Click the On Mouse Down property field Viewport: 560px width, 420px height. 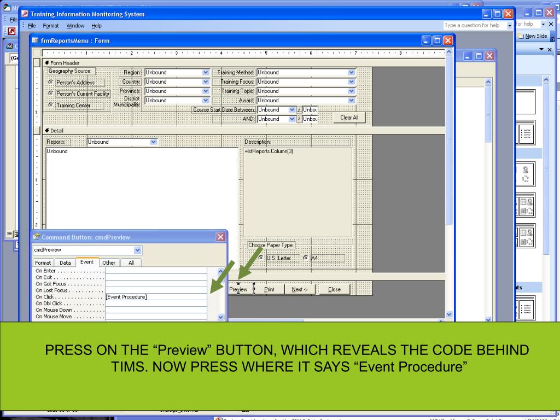point(156,310)
